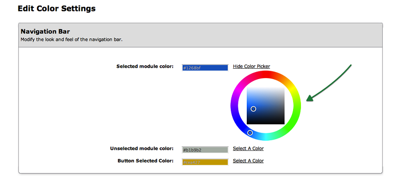401x184 pixels.
Task: Click the circular marker inside the shade square
Action: click(x=253, y=109)
